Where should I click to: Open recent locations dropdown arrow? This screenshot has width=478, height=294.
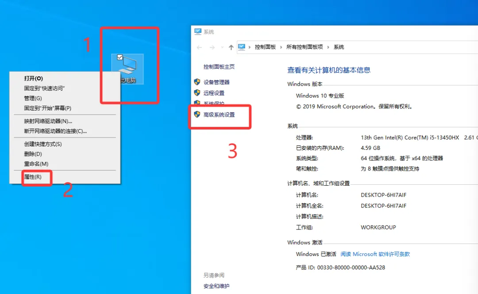222,47
